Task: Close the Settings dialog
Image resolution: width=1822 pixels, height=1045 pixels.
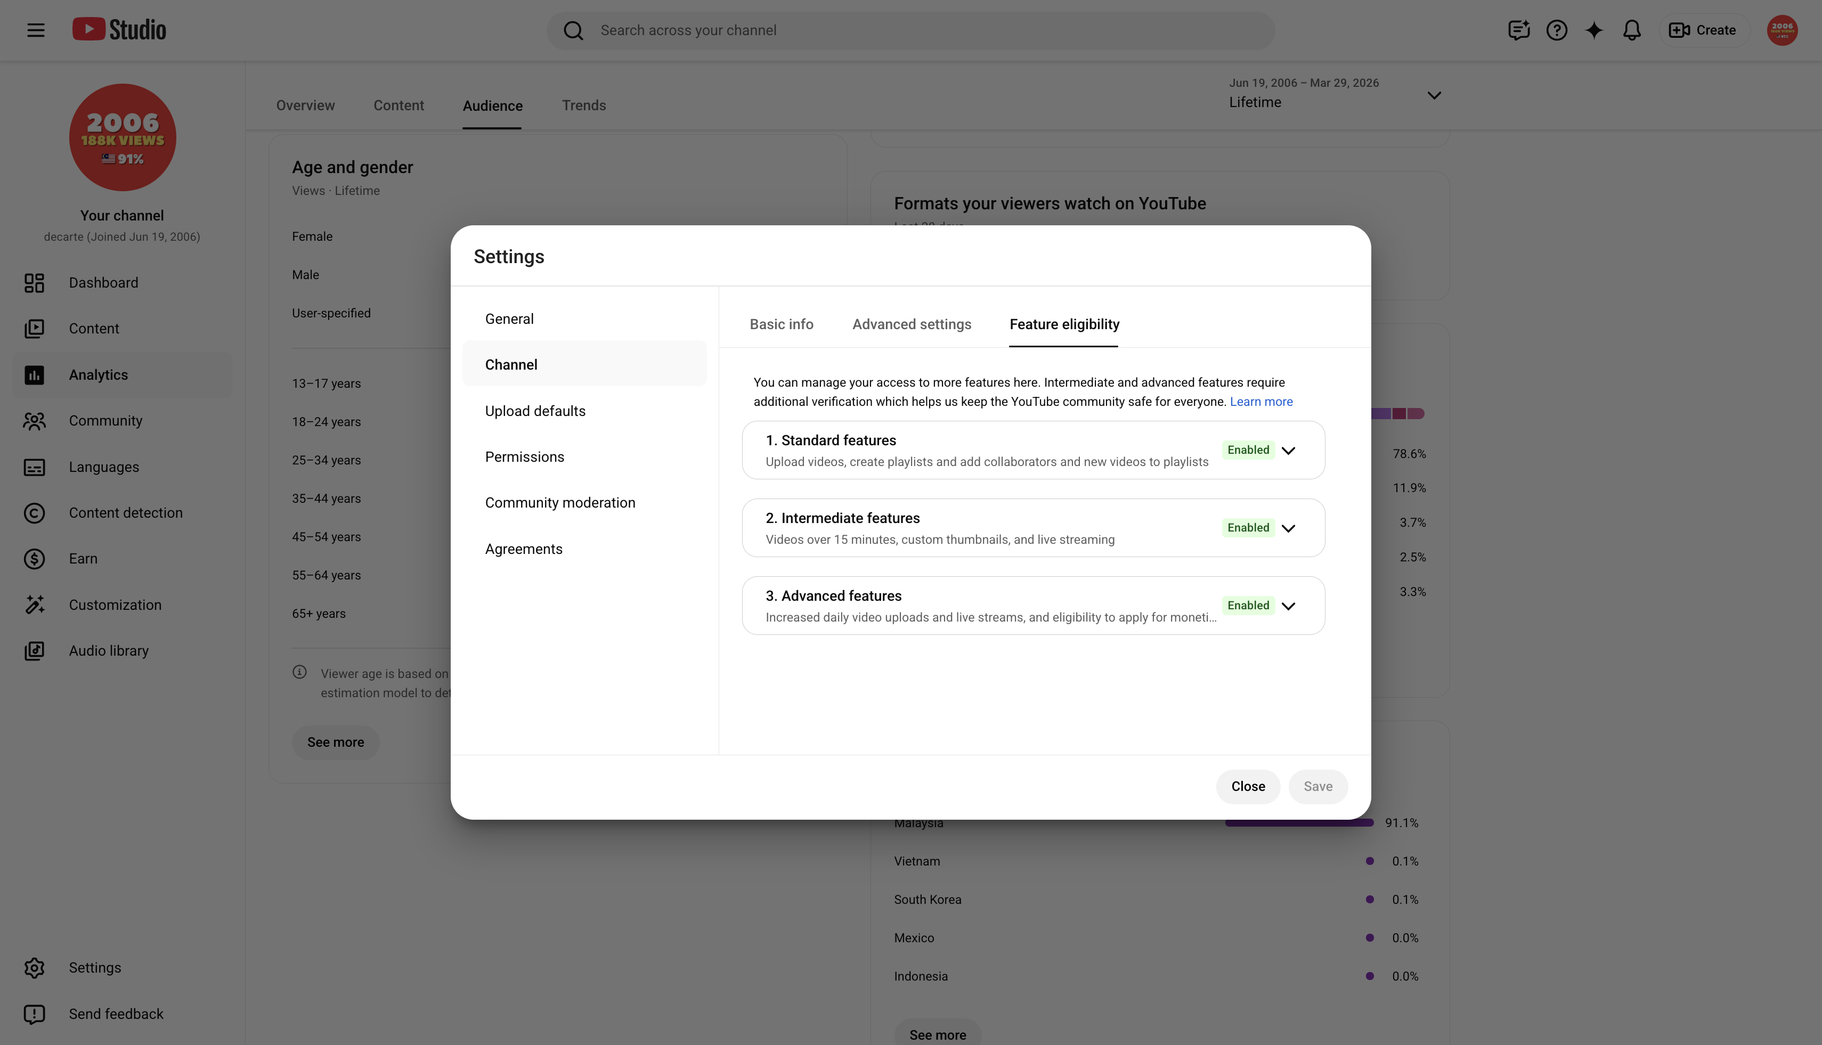Action: tap(1248, 787)
